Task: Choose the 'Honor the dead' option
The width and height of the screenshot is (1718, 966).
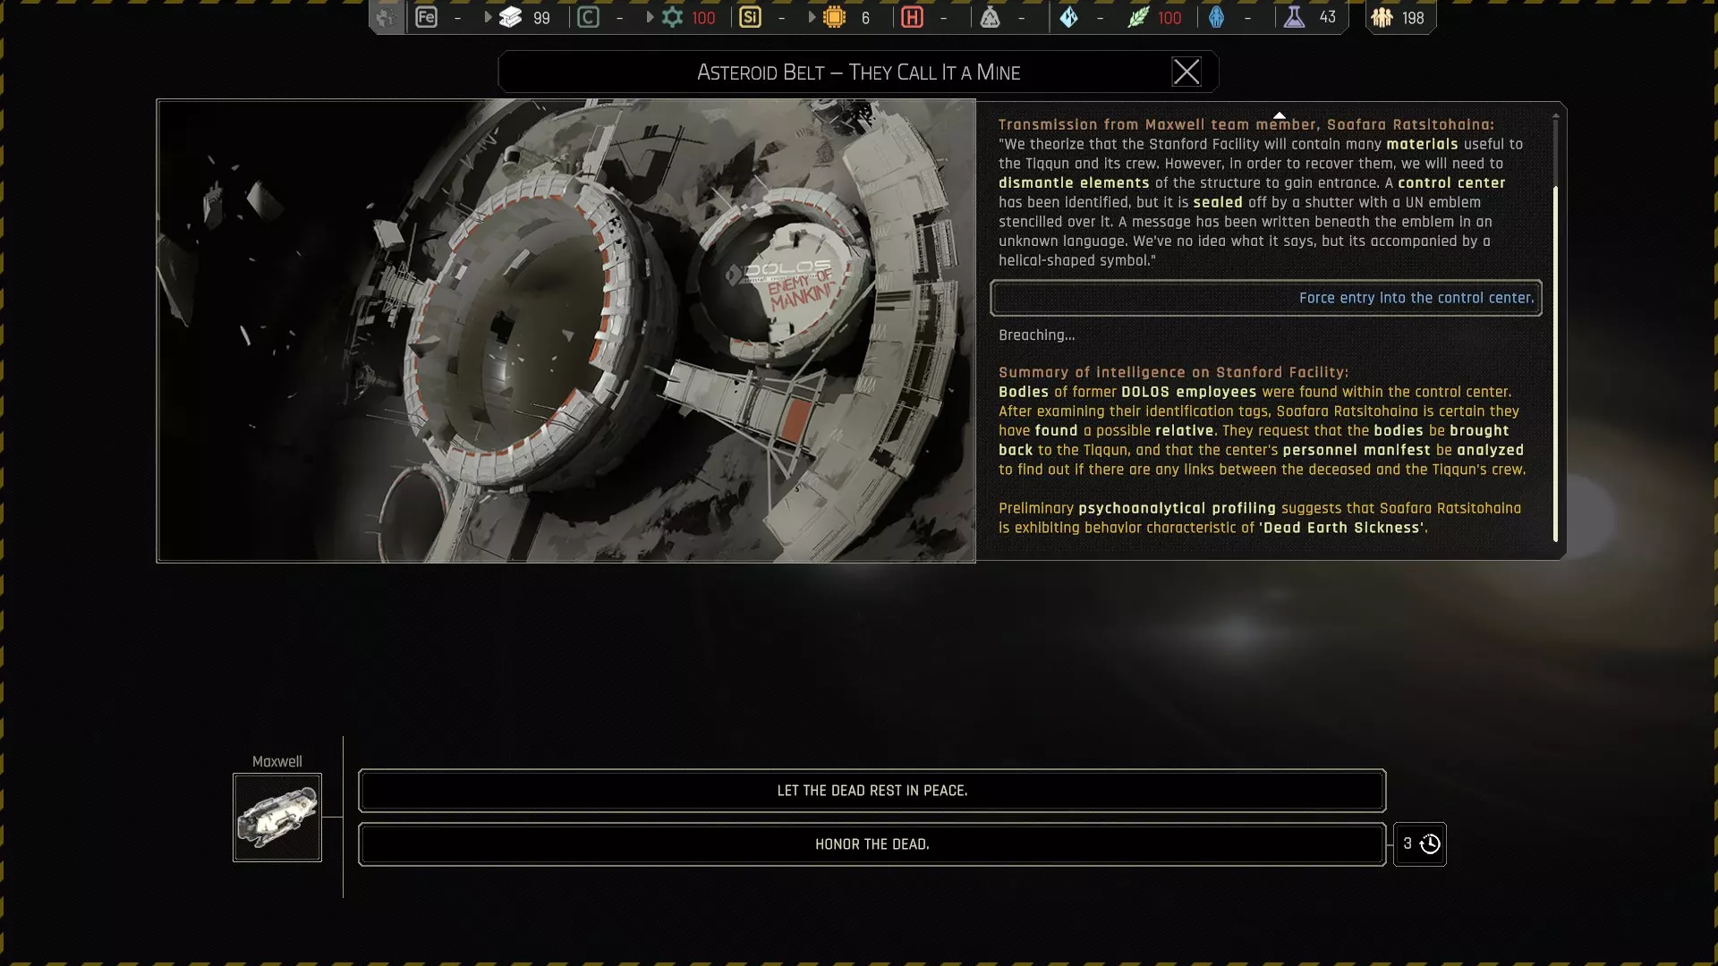Action: click(872, 844)
